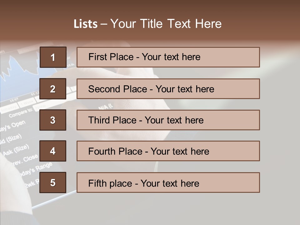300x225 pixels.
Task: Click the 'Ask (Size)' background text
Action: pos(16,150)
